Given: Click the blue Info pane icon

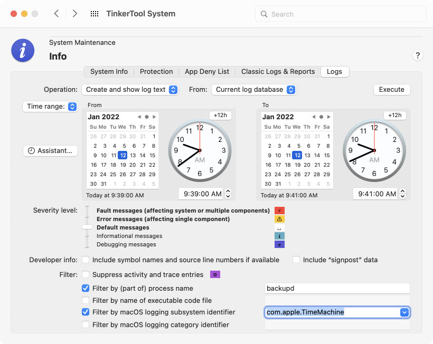Looking at the screenshot, I should pyautogui.click(x=23, y=50).
